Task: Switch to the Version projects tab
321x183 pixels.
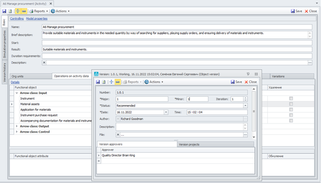Action: point(189,144)
